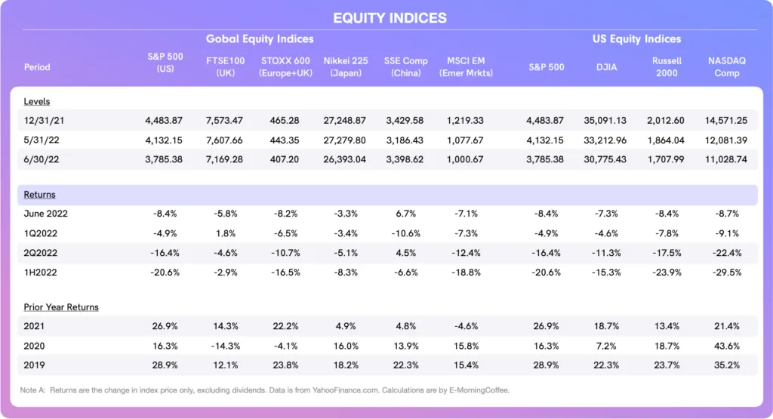This screenshot has height=419, width=773.
Task: Click DJIA value 33,212.96
Action: (605, 140)
